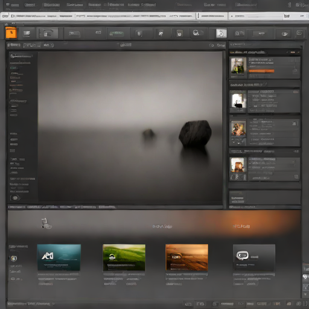This screenshot has width=309, height=309.
Task: Click the gem-shaped icon on the right edge
Action: 305,277
